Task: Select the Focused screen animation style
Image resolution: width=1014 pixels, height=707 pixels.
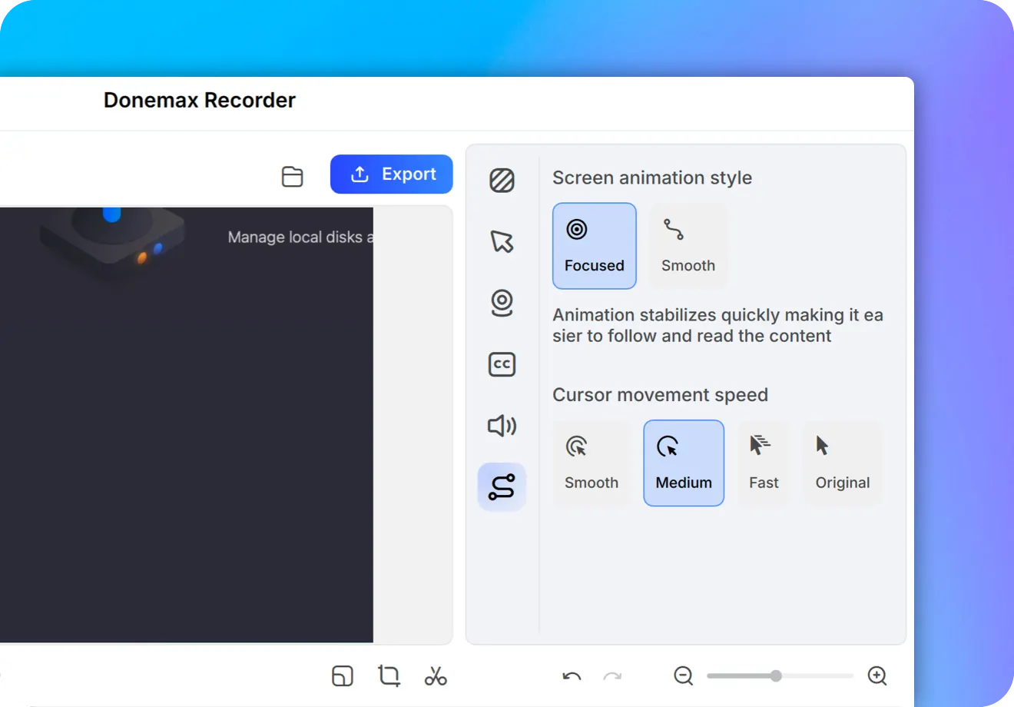Action: pos(595,246)
